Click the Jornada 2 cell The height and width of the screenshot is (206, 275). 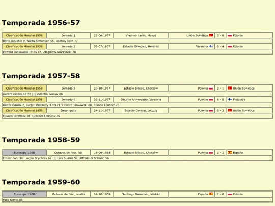[68, 46]
